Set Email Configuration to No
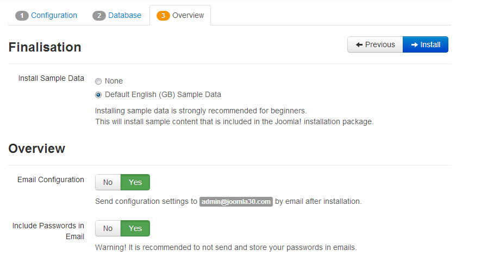This screenshot has width=481, height=263. [108, 182]
